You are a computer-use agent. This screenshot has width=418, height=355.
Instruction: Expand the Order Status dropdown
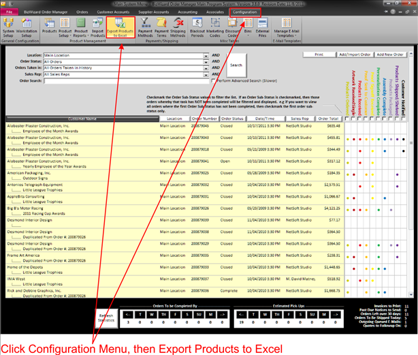click(206, 62)
